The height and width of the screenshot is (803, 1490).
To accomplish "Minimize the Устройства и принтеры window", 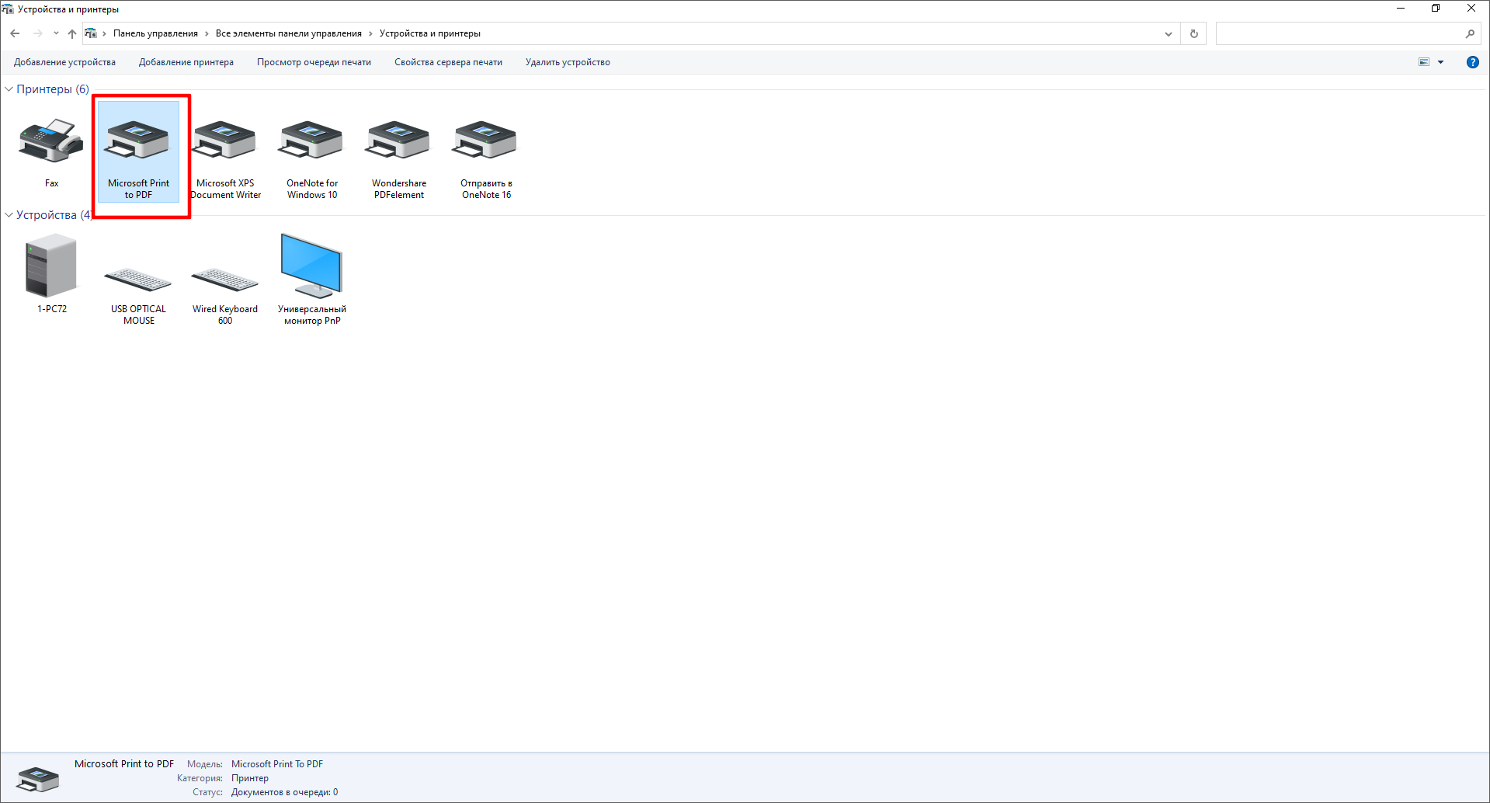I will (1401, 9).
